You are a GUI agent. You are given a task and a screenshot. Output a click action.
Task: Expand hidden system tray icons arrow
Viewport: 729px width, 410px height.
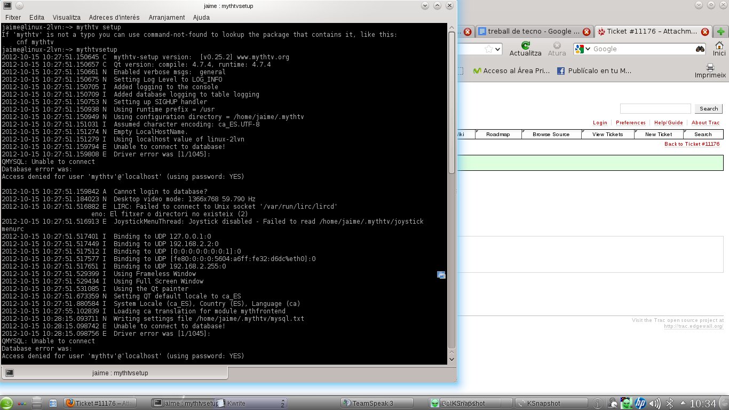pos(682,403)
